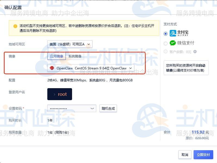Screen dimensions: 217x163
Task: Click the 立即支付 button
Action: pyautogui.click(x=203, y=155)
